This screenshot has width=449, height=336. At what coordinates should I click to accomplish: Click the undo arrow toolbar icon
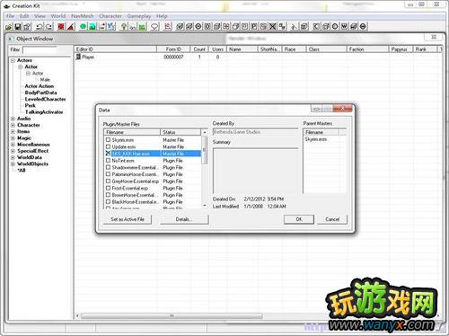click(x=40, y=27)
